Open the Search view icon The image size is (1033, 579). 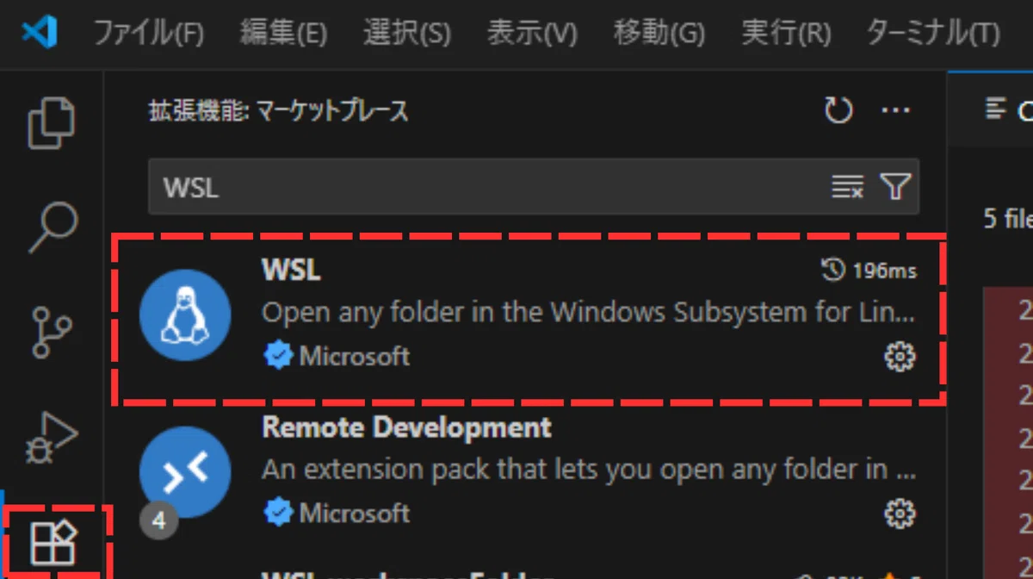(x=53, y=227)
